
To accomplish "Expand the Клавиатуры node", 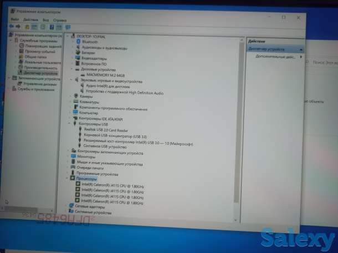I will coord(71,102).
